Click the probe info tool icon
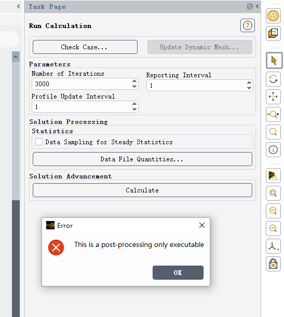The width and height of the screenshot is (284, 317). (x=273, y=149)
